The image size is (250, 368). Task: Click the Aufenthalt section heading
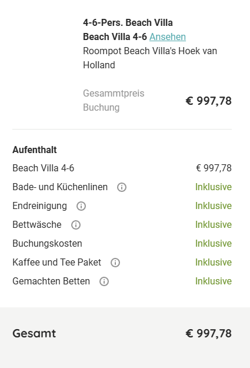point(35,150)
